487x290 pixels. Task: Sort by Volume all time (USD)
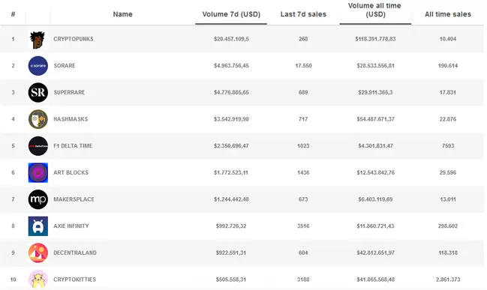pyautogui.click(x=375, y=10)
